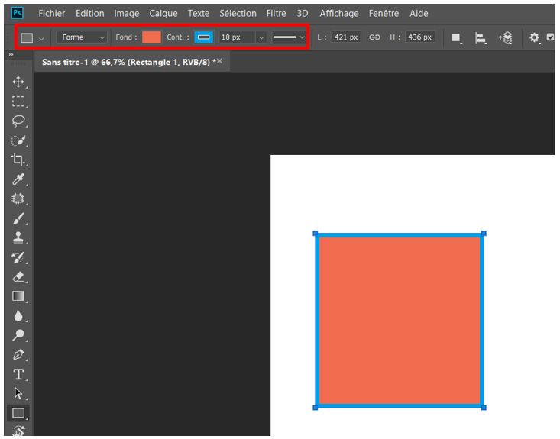Select the Patch healing tool
This screenshot has width=560, height=439.
pos(18,199)
